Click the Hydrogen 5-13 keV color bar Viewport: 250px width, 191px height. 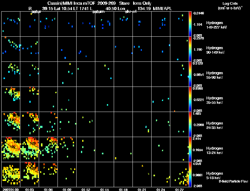tap(190, 174)
